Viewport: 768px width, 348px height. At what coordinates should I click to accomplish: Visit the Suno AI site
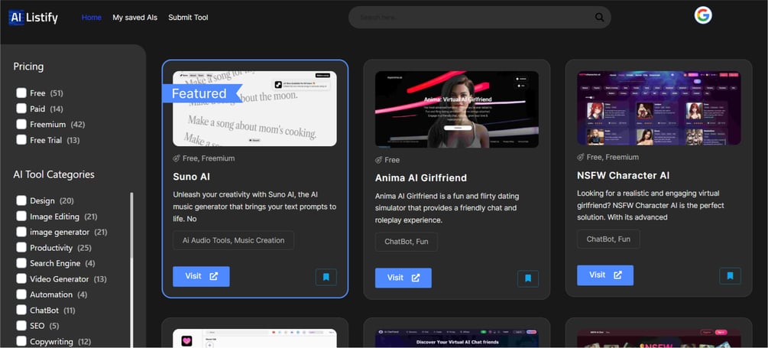(201, 276)
